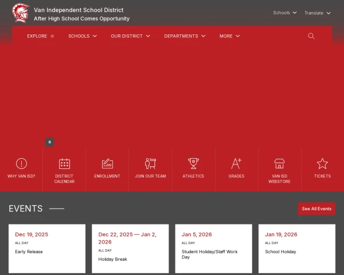Click the Join Our Team icon
The width and height of the screenshot is (344, 275).
click(x=150, y=164)
